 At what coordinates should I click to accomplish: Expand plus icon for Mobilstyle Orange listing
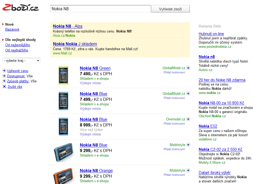click(188, 170)
